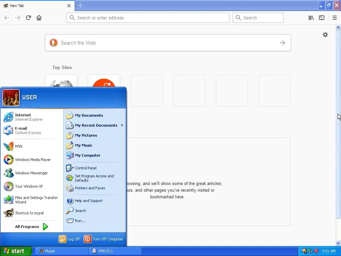Open Tour Windows XP
This screenshot has height=256, width=341.
click(x=32, y=186)
